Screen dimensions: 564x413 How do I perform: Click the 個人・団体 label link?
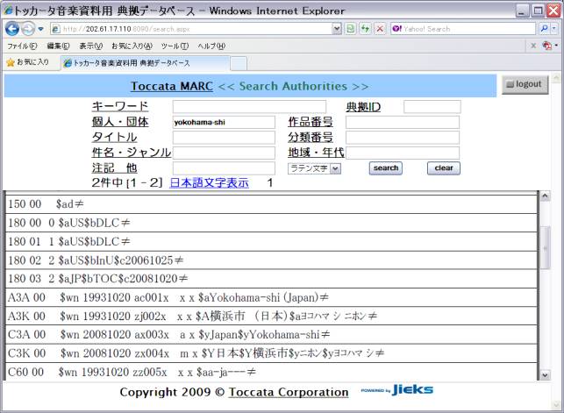coord(120,122)
